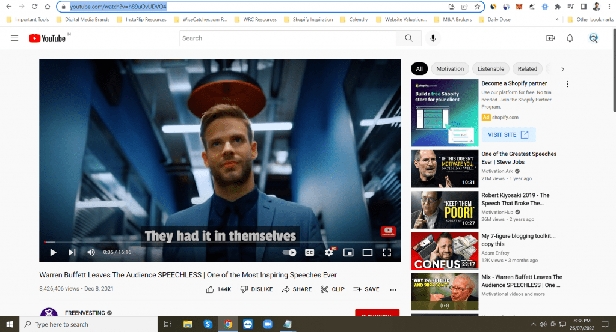Enable miniplayer mode
This screenshot has width=616, height=332.
348,252
